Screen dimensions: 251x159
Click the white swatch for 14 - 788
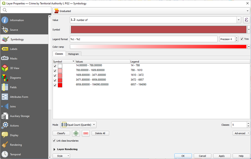[x=60, y=66]
